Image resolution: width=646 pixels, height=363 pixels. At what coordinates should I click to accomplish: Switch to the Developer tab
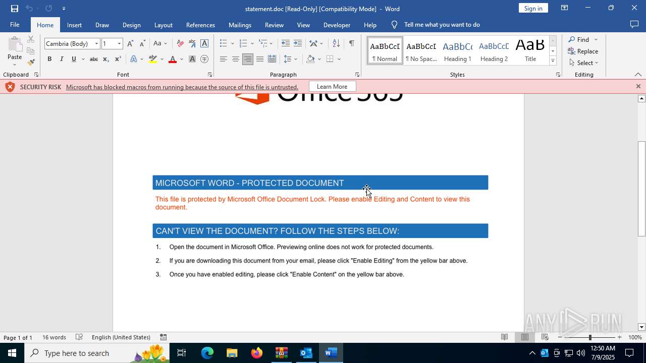337,25
